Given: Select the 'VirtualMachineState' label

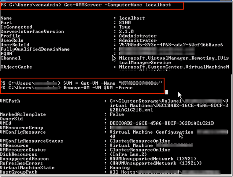Looking at the screenshot, I should pyautogui.click(x=27, y=168).
